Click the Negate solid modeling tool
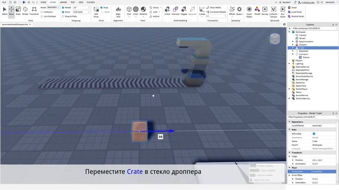The image size is (339, 190). [x=184, y=11]
